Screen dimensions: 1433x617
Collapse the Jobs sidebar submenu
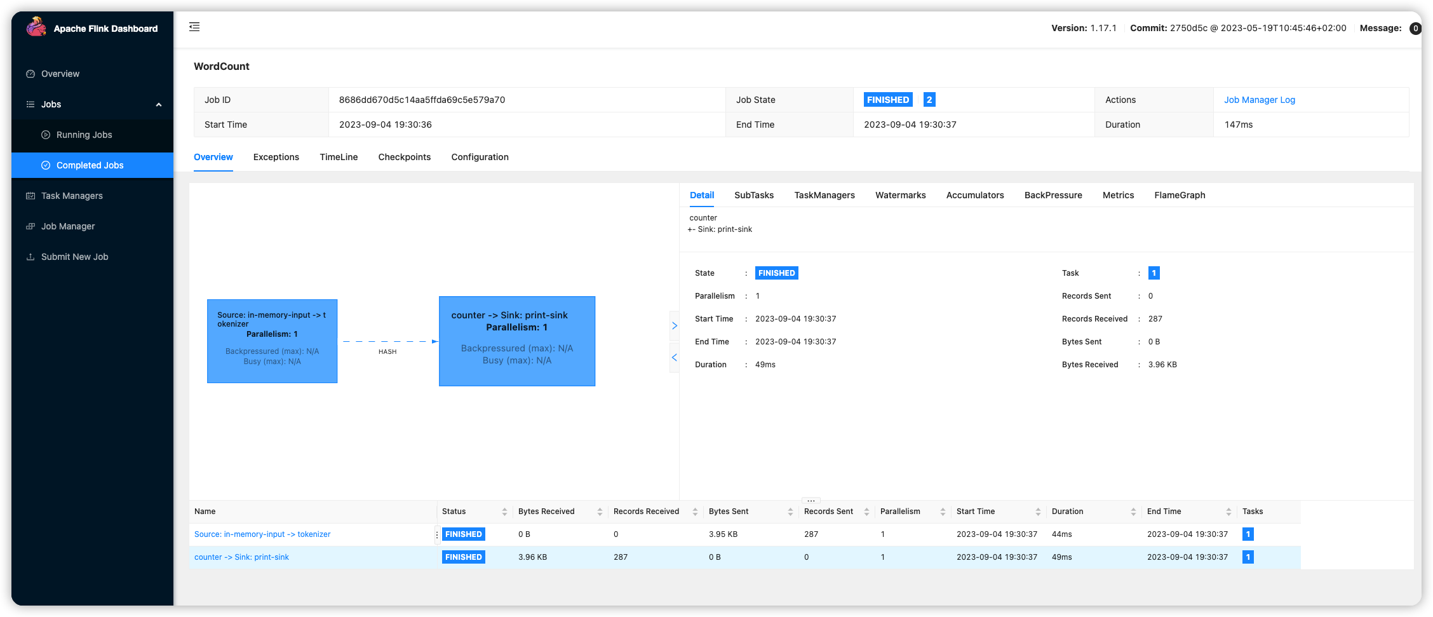159,104
